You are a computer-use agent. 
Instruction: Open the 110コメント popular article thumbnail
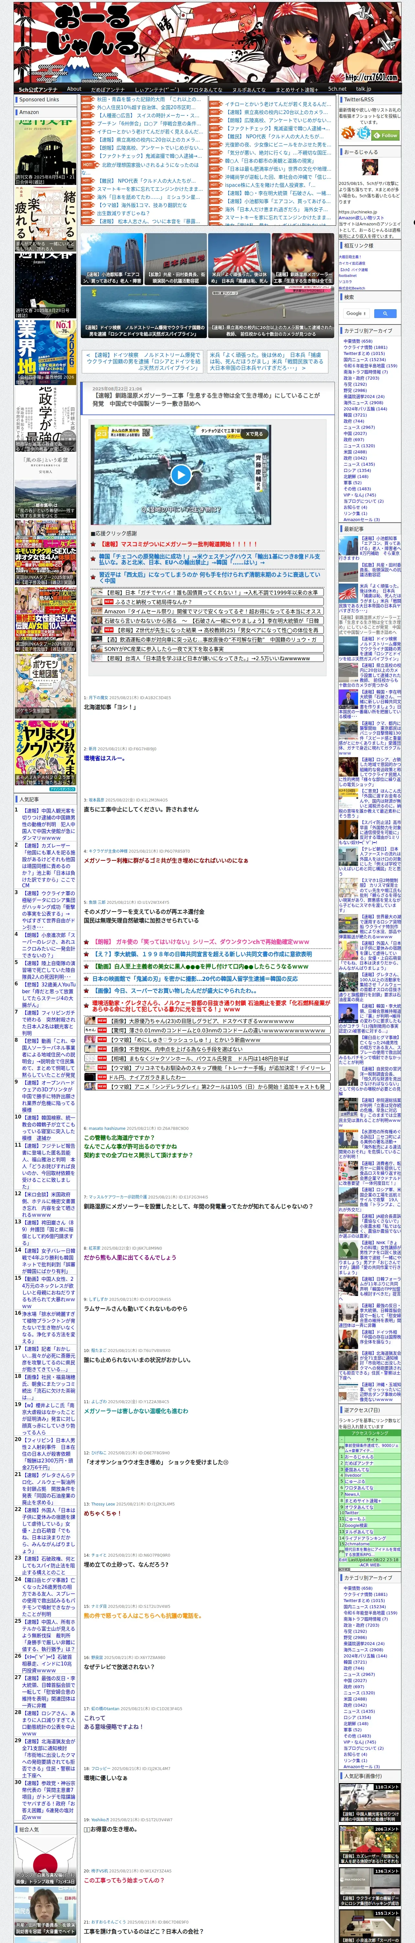click(x=370, y=1803)
